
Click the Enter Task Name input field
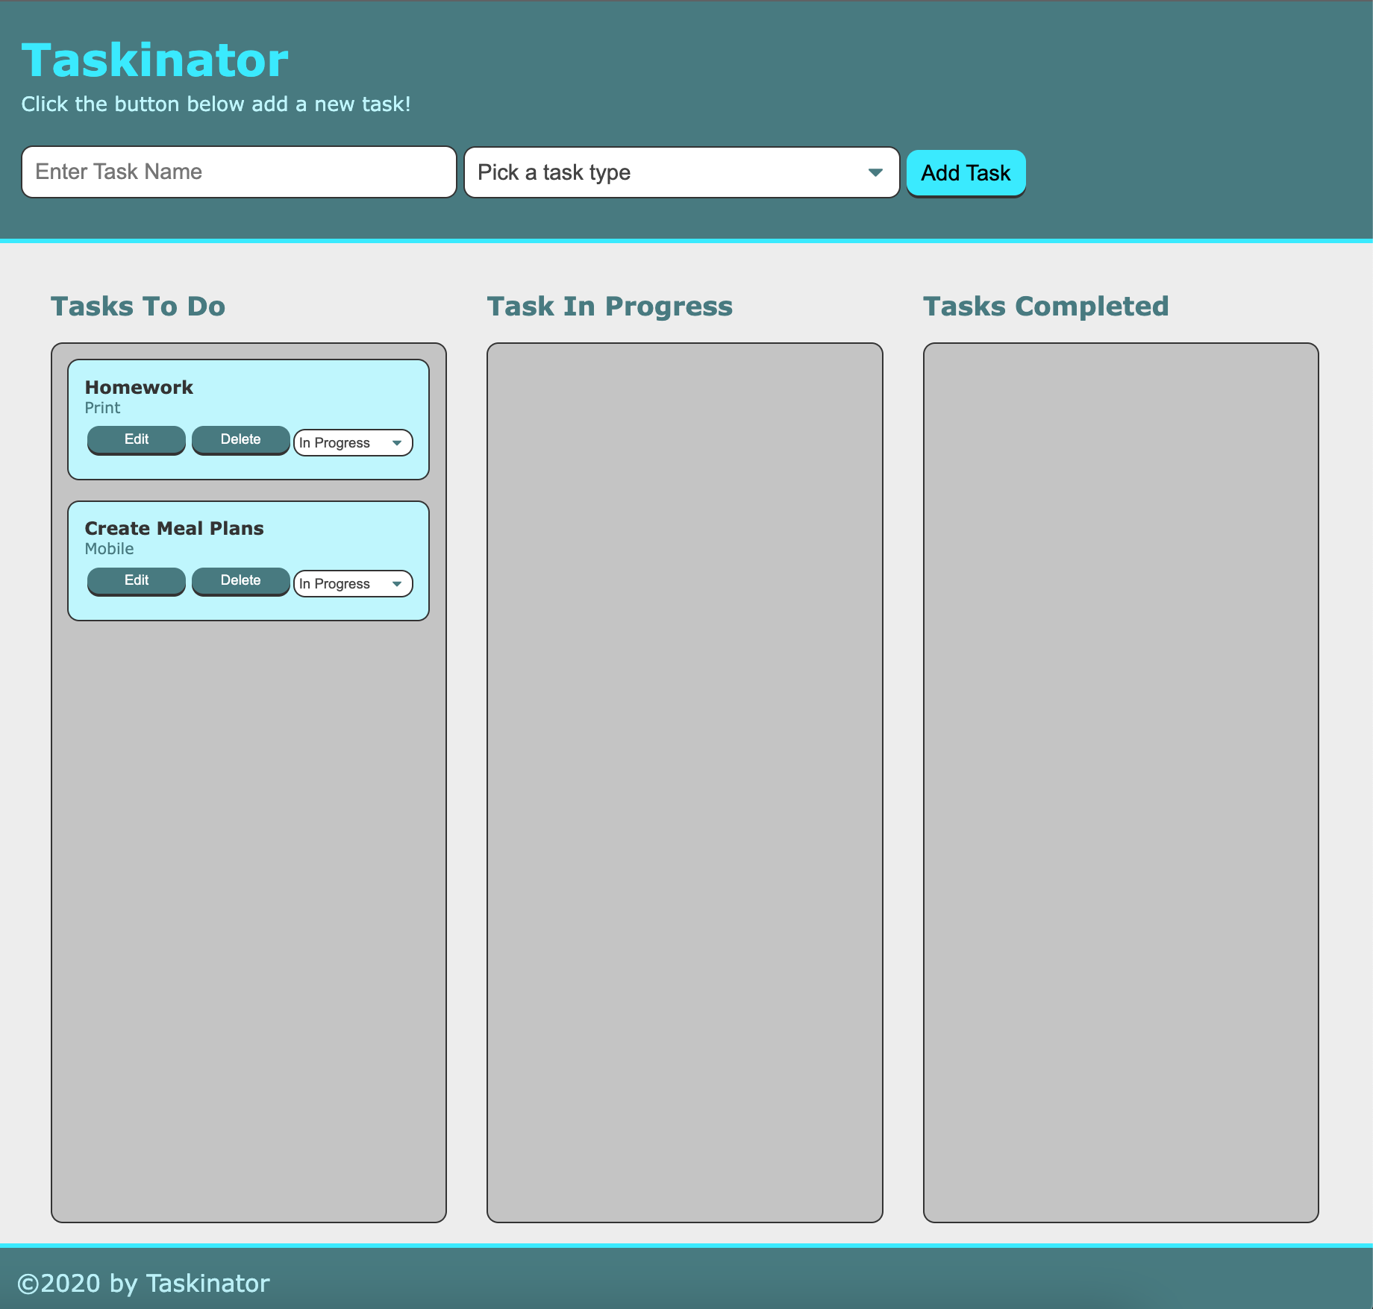tap(239, 172)
